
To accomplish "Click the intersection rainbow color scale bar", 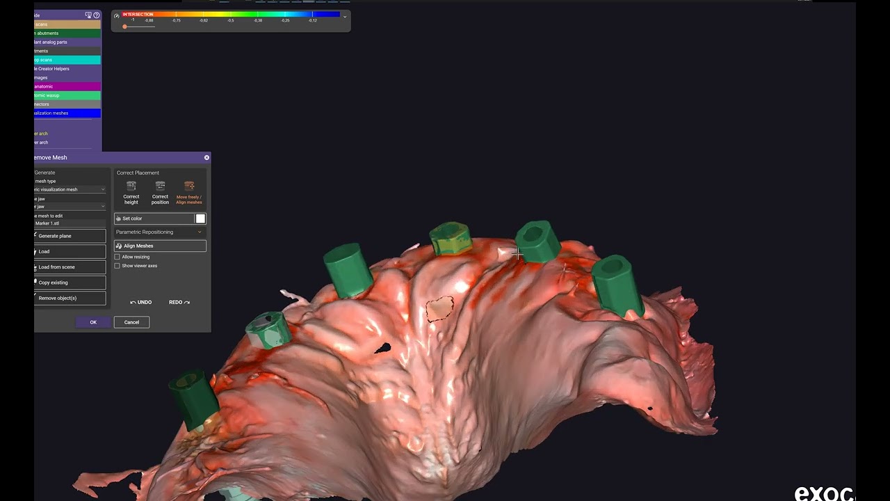I will tap(231, 14).
